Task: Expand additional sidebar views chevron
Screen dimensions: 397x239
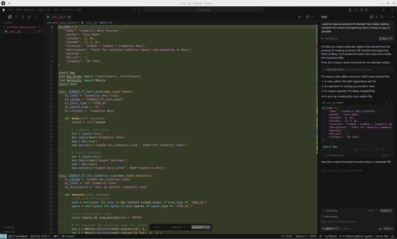Action: click(x=36, y=17)
